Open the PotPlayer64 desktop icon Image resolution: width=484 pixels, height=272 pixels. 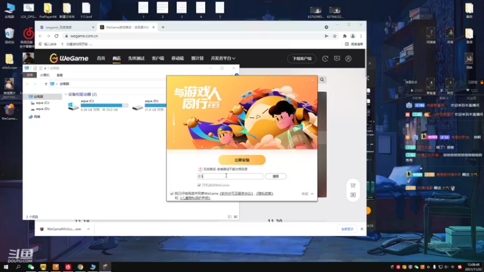[48, 10]
